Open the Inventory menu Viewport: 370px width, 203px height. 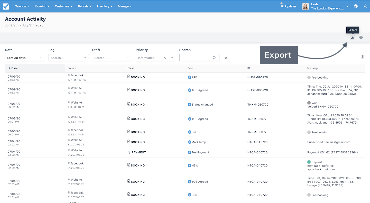pos(105,6)
